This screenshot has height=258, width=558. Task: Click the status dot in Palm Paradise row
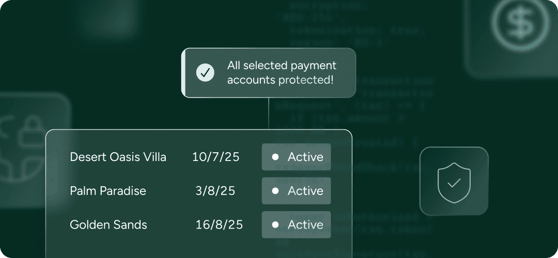(x=275, y=191)
